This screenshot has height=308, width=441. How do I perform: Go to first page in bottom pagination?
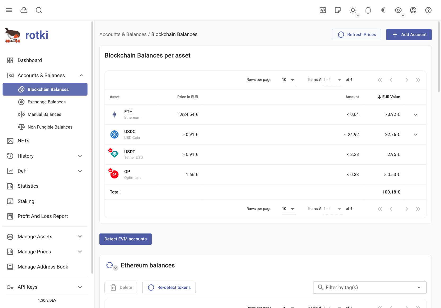click(380, 209)
